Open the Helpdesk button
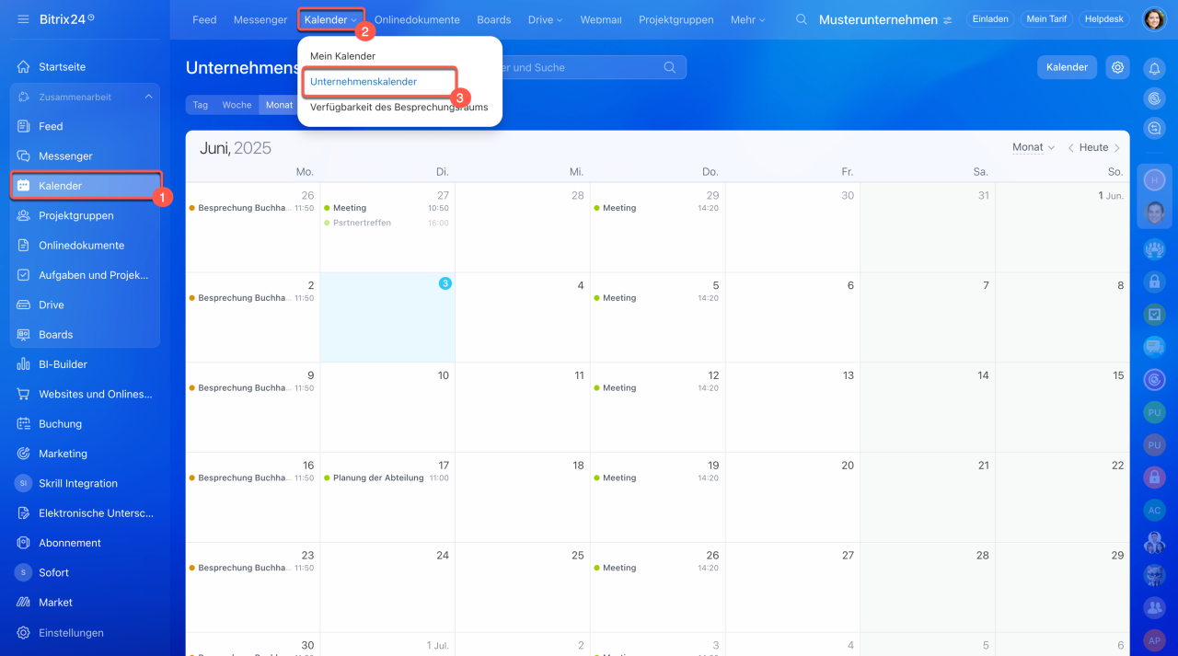The height and width of the screenshot is (656, 1178). pyautogui.click(x=1105, y=19)
